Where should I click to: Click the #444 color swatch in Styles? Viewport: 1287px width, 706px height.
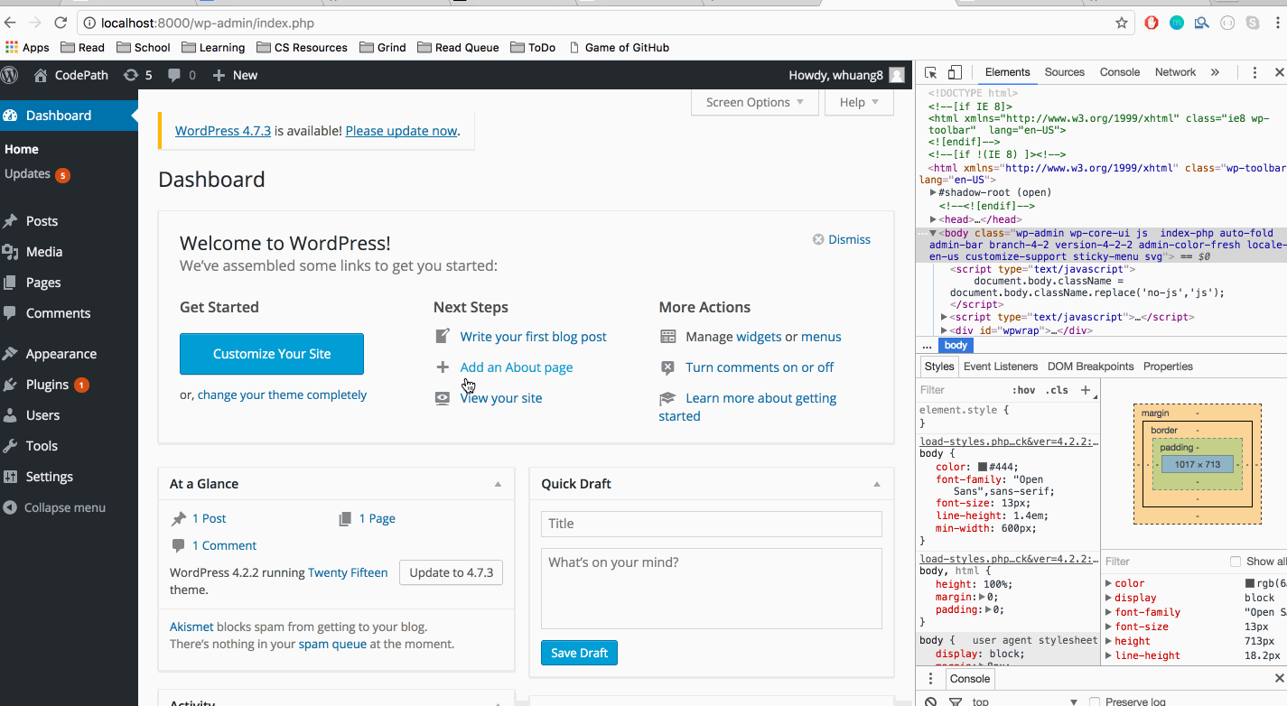[x=983, y=467]
